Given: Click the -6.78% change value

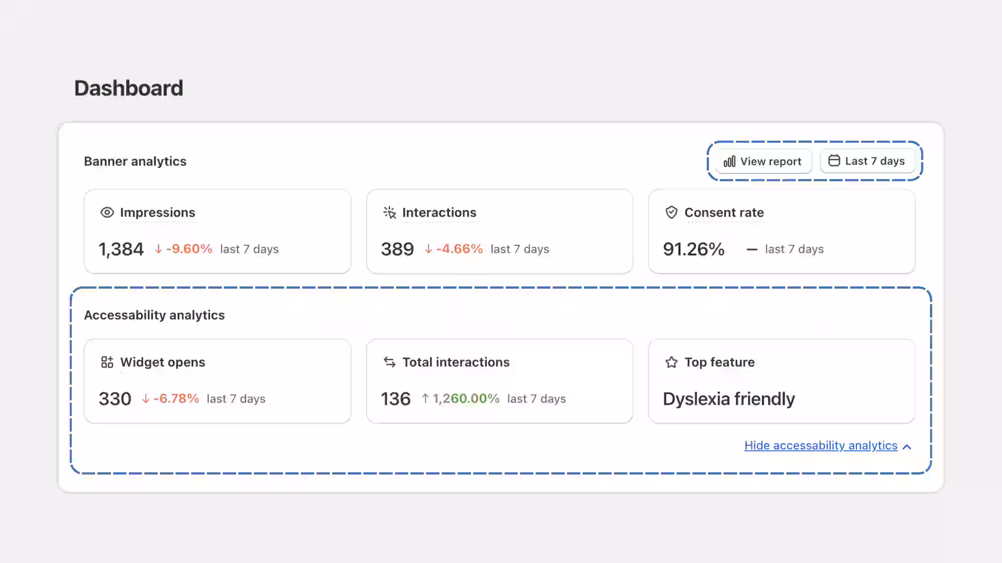Looking at the screenshot, I should (176, 399).
